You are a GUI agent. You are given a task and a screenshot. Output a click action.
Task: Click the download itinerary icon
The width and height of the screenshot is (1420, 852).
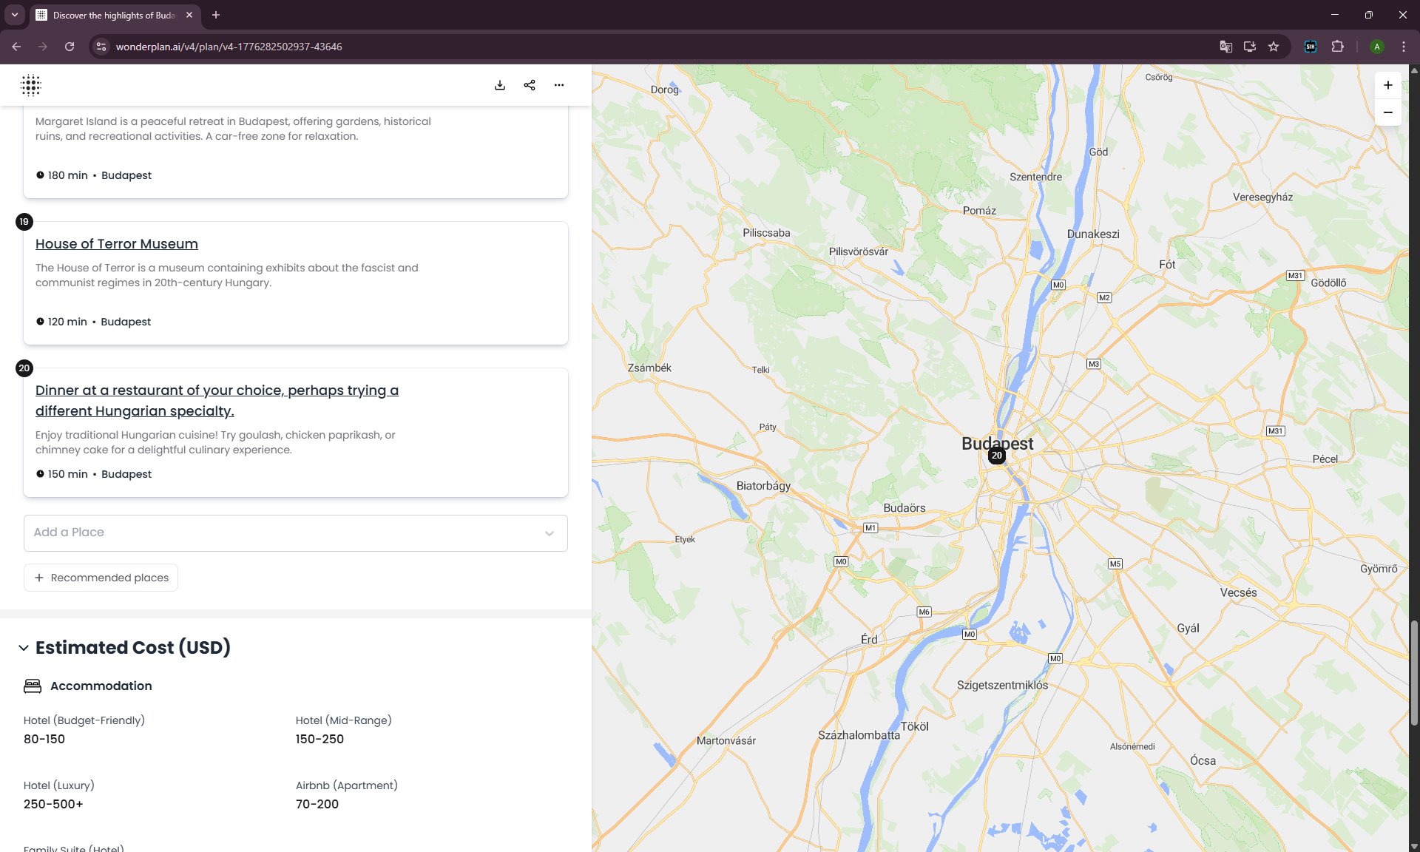click(x=500, y=85)
